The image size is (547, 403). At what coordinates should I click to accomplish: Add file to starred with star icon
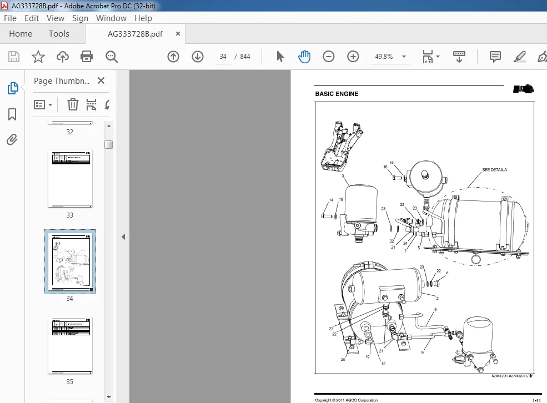tap(38, 57)
